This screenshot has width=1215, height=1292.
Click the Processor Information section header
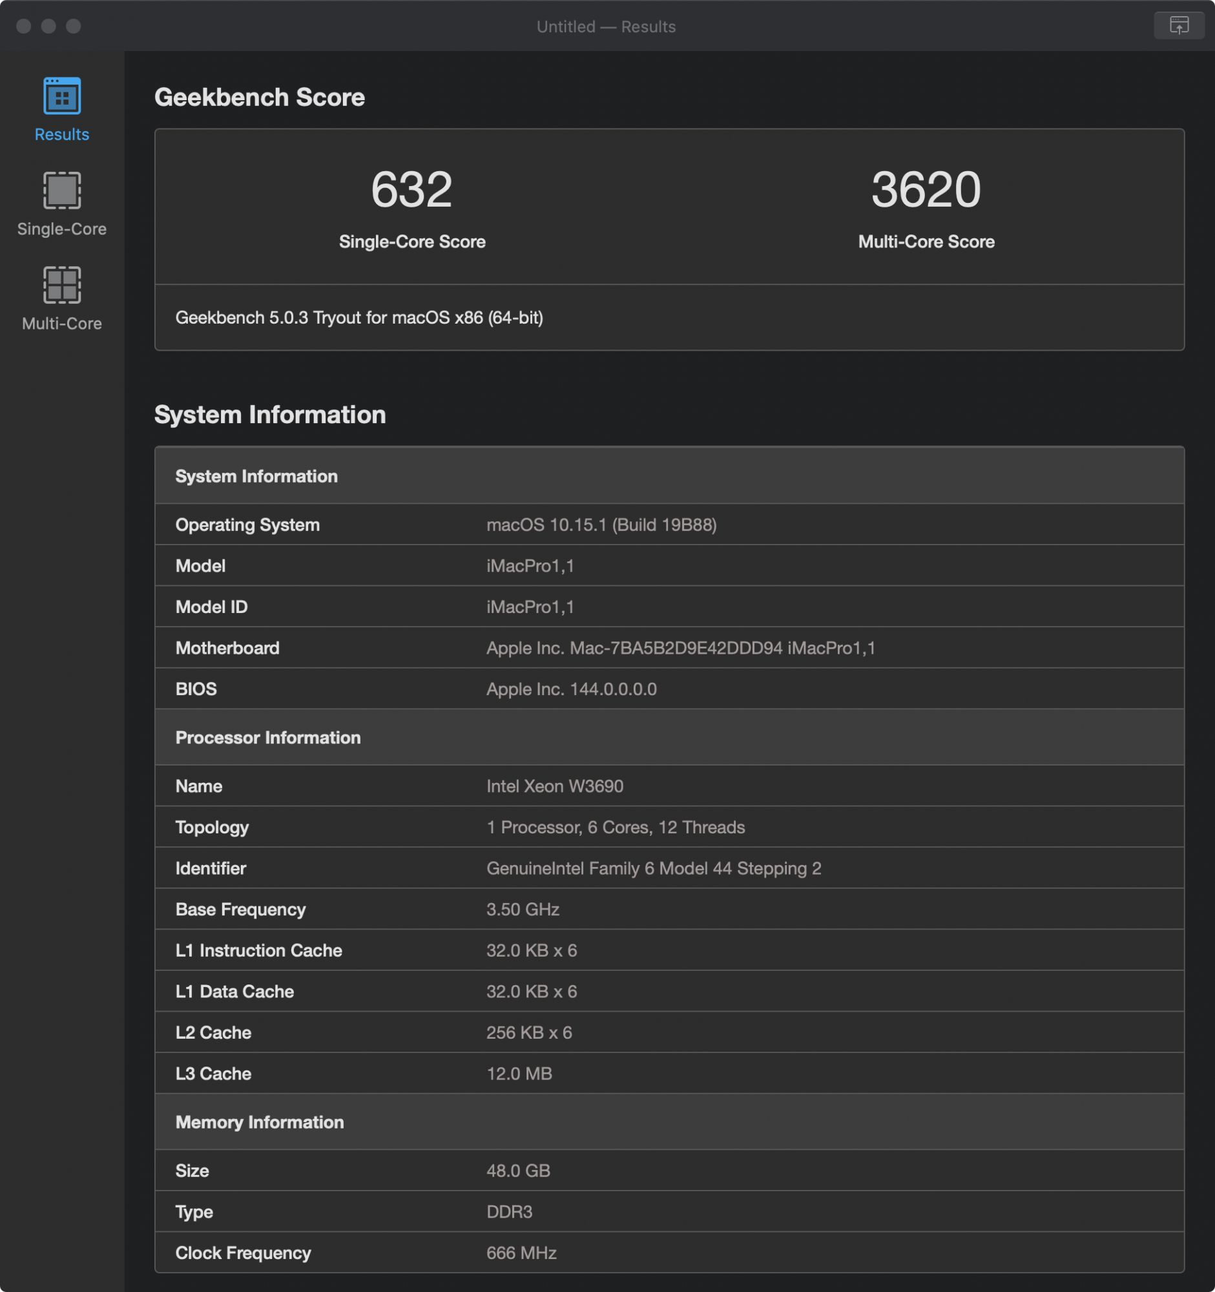[669, 737]
